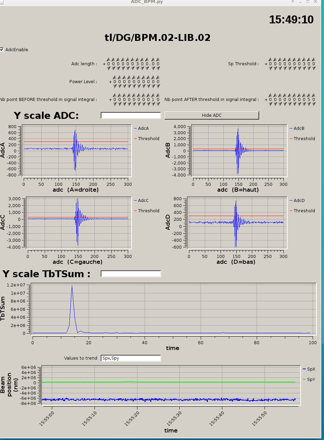Screen dimensions: 324x440
Task: Click the down arrow below digit 3 in Sp Threshold
Action: coord(304,68)
